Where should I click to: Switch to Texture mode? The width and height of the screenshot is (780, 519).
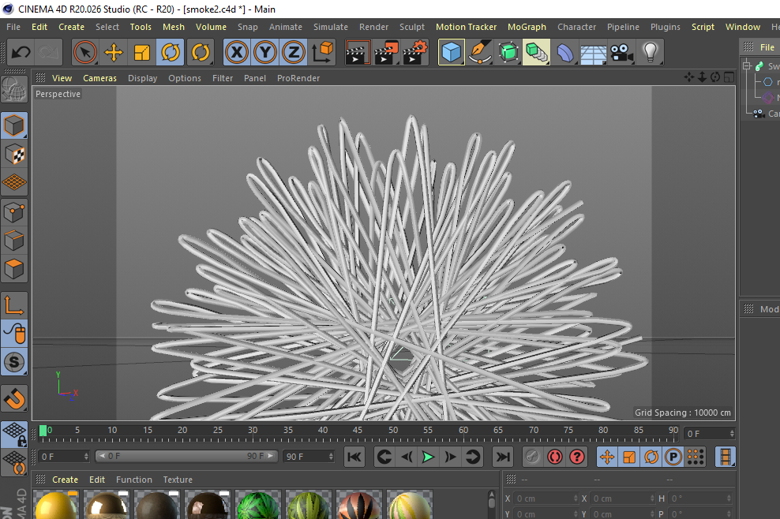pos(14,154)
